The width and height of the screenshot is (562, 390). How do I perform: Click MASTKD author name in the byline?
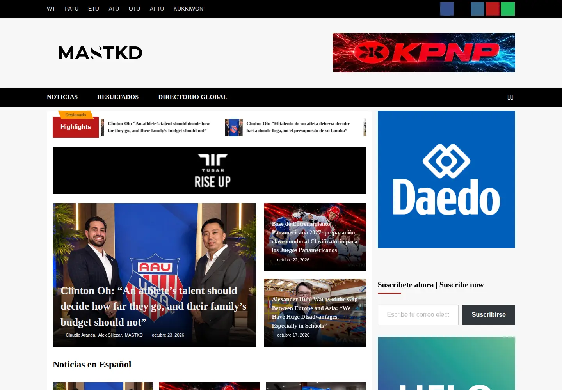[133, 335]
